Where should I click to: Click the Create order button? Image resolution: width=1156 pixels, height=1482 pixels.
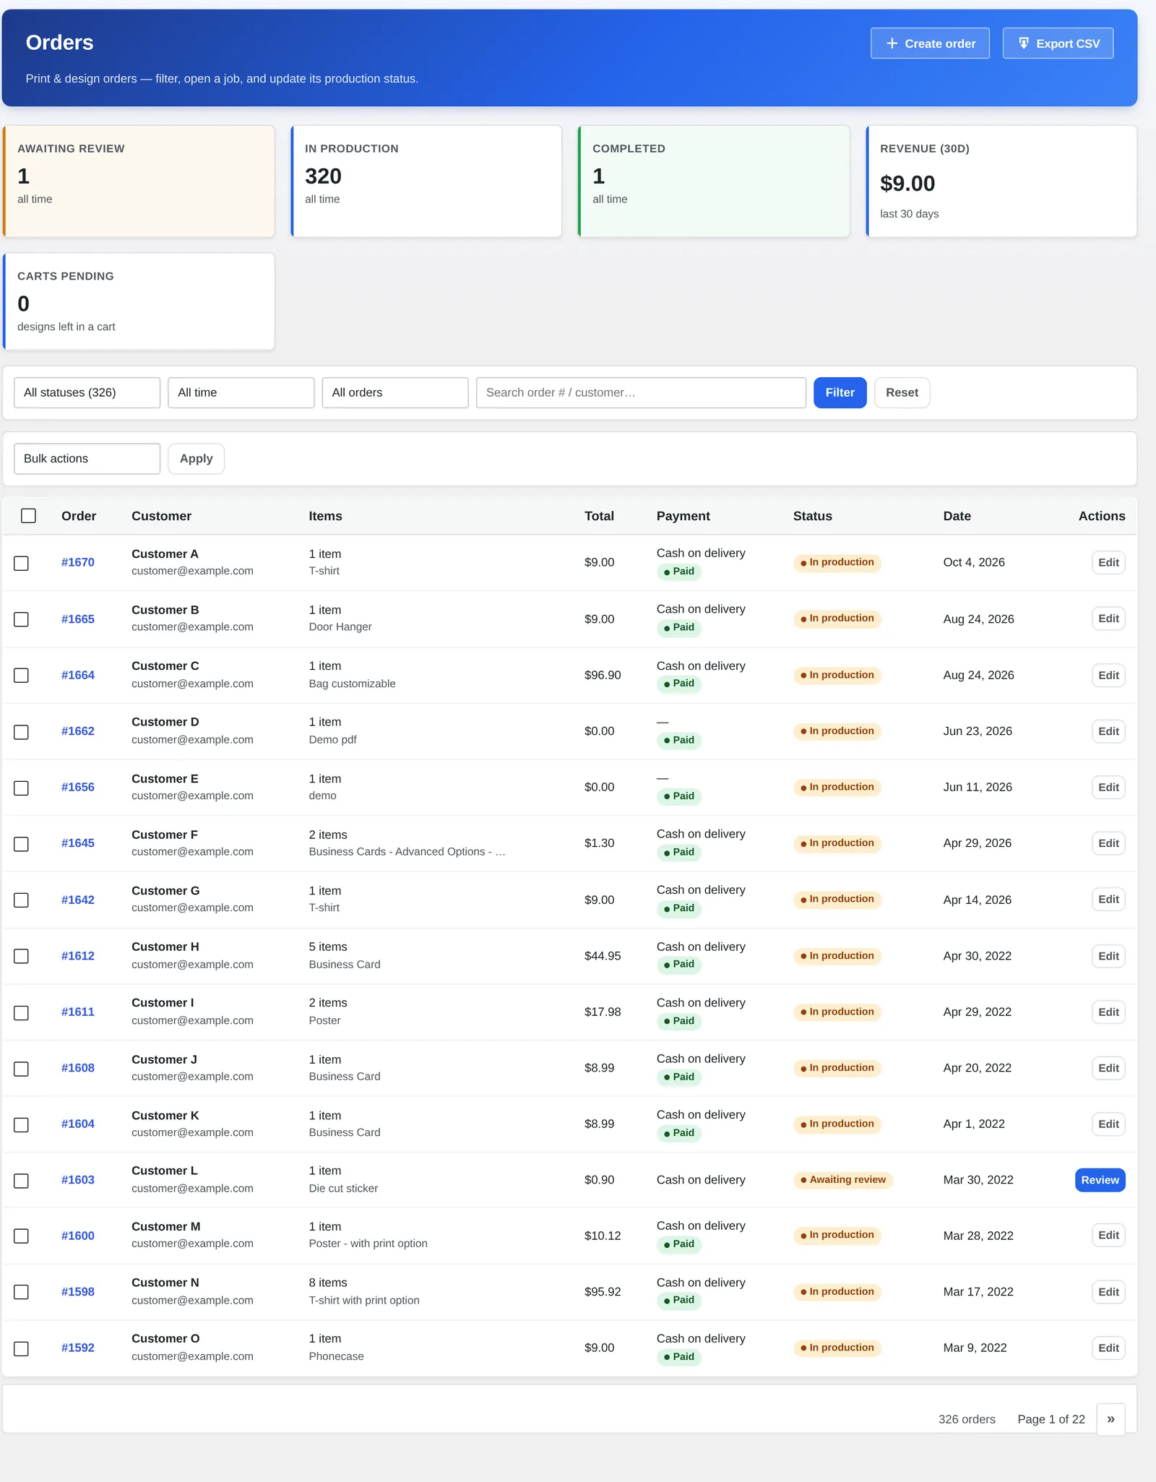point(930,43)
